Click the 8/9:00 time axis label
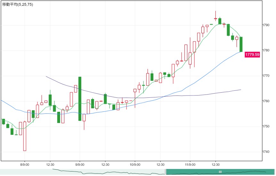Image resolution: width=276 pixels, height=176 pixels. (x=25, y=165)
